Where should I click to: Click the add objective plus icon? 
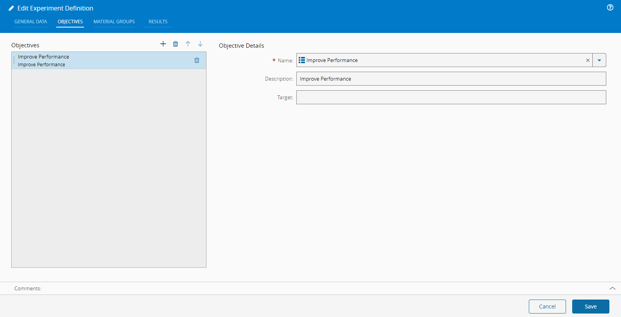(x=163, y=44)
